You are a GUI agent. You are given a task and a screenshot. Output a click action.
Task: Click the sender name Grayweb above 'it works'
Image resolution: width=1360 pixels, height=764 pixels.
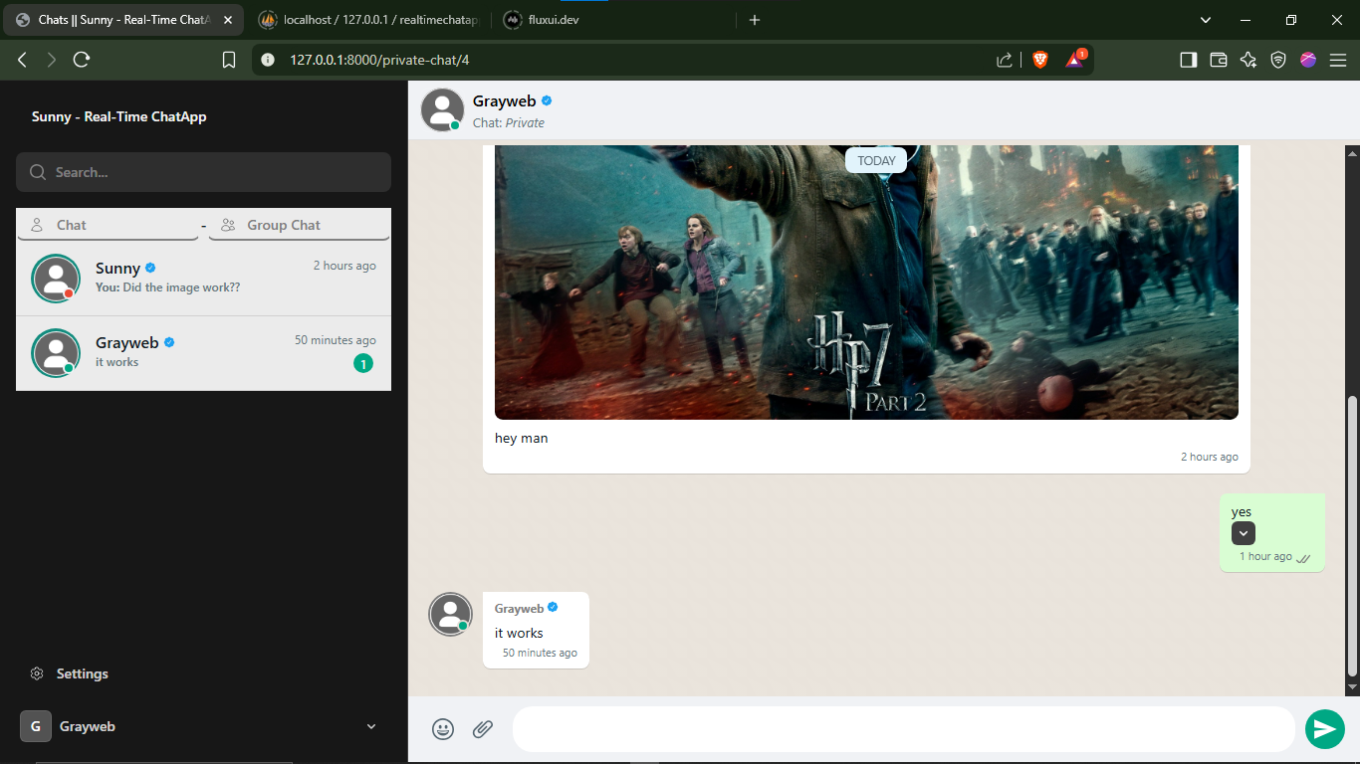519,609
